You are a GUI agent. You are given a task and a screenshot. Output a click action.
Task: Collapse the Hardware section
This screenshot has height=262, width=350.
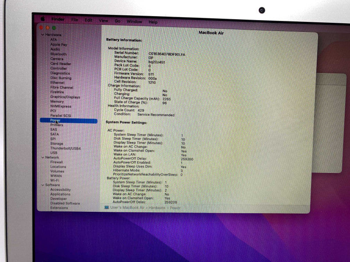[42, 35]
